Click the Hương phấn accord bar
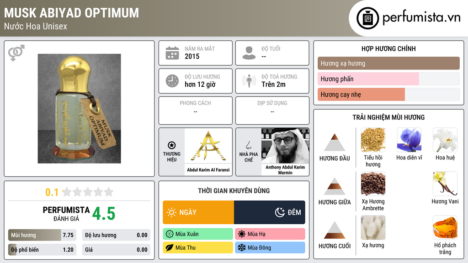Viewport: 468px width, 263px height. 388,79
